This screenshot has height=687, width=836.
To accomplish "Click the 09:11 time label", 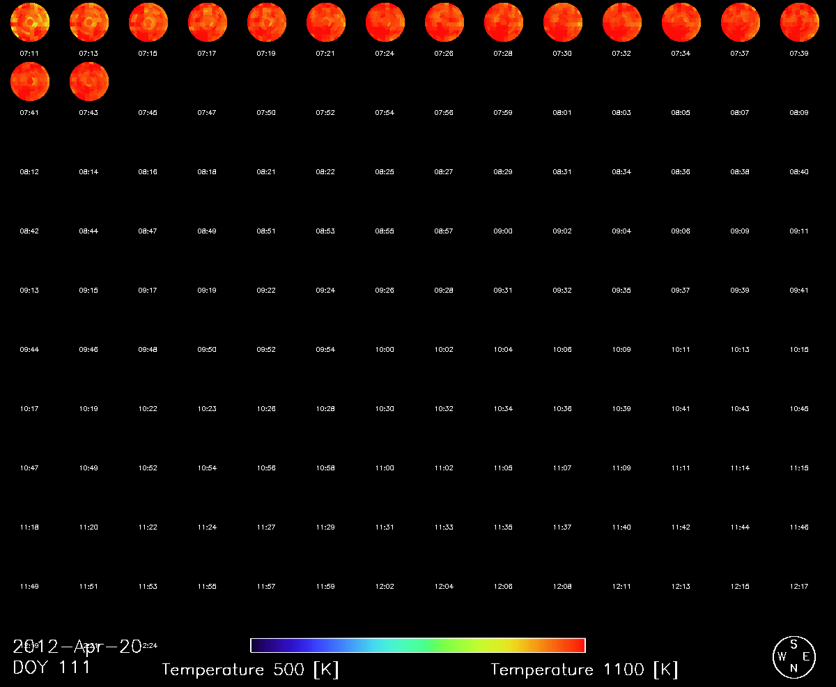I will (x=799, y=231).
